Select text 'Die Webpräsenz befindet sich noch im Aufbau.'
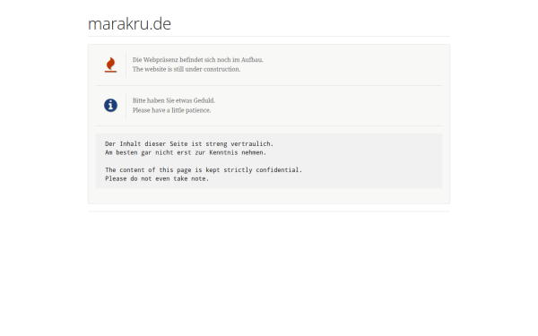Viewport: 538px width, 336px height. point(197,60)
